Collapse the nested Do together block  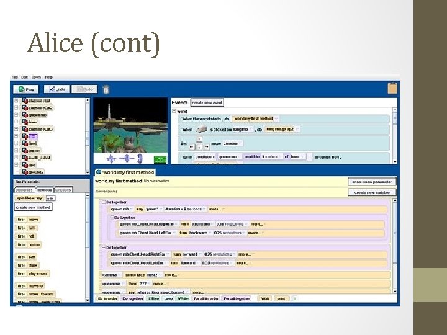point(112,217)
